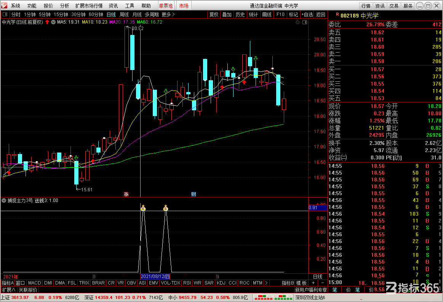Open the F10 company info
443x302 pixels.
point(280,14)
